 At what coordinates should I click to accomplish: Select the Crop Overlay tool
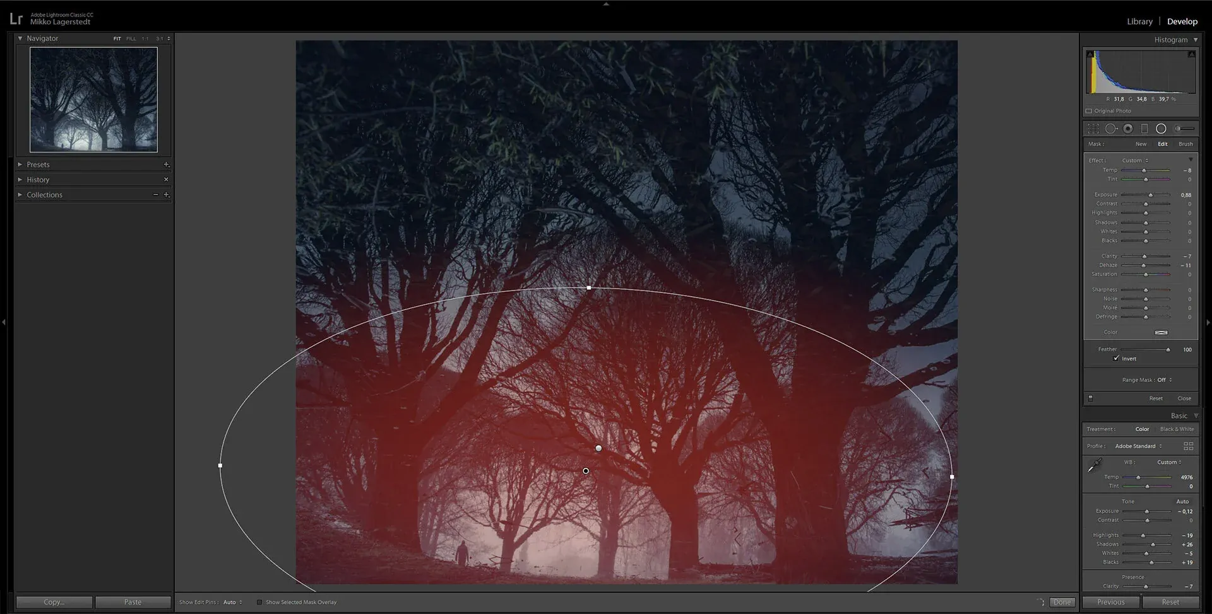(1093, 129)
